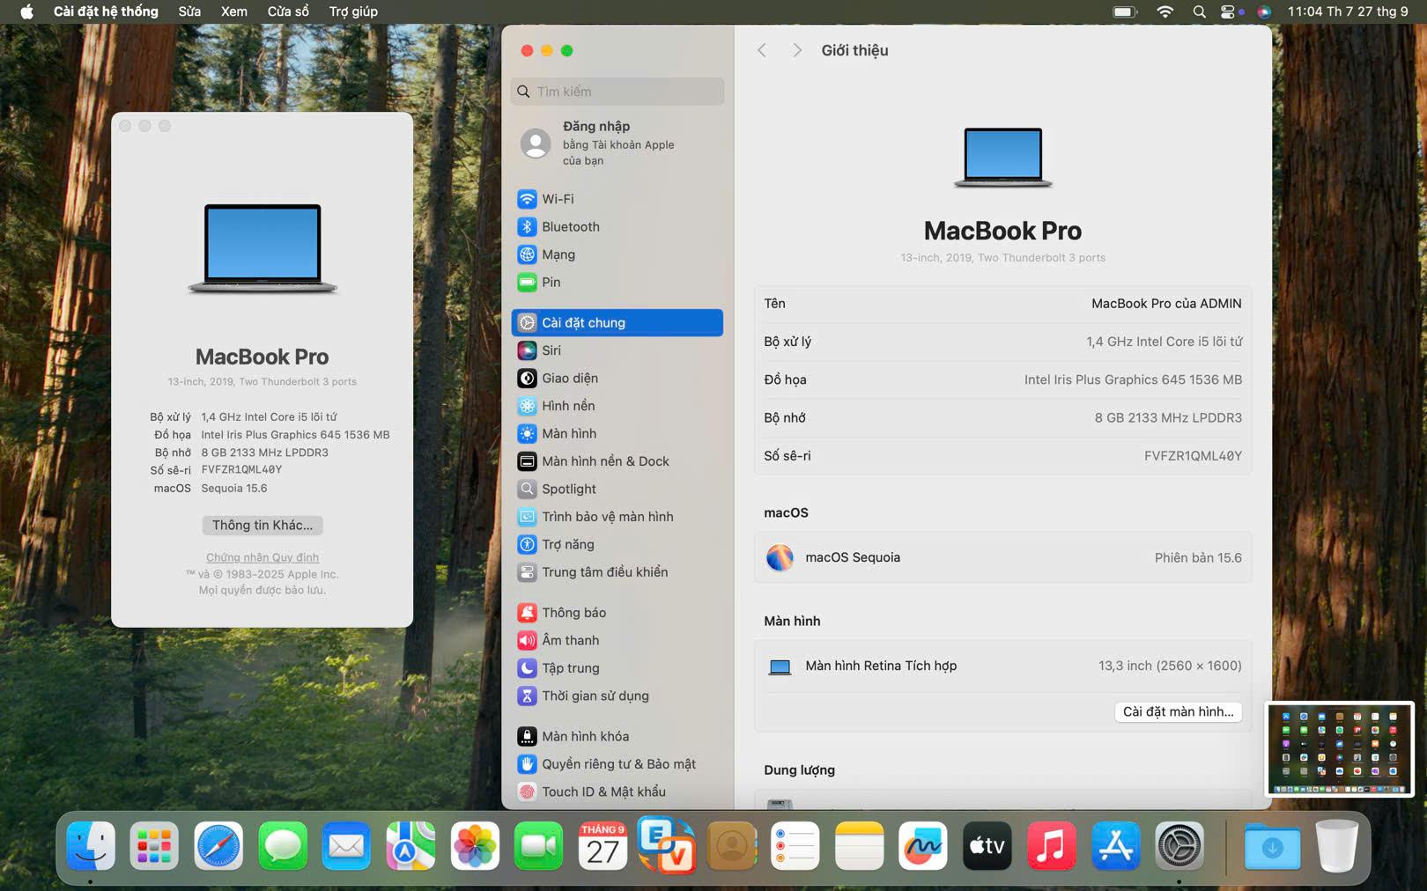The height and width of the screenshot is (891, 1427).
Task: Open Touch ID & Mật khẩu settings
Action: click(x=603, y=792)
